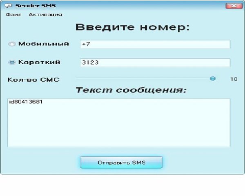Click the Sender SMS window title text
The width and height of the screenshot is (245, 196).
coord(30,6)
